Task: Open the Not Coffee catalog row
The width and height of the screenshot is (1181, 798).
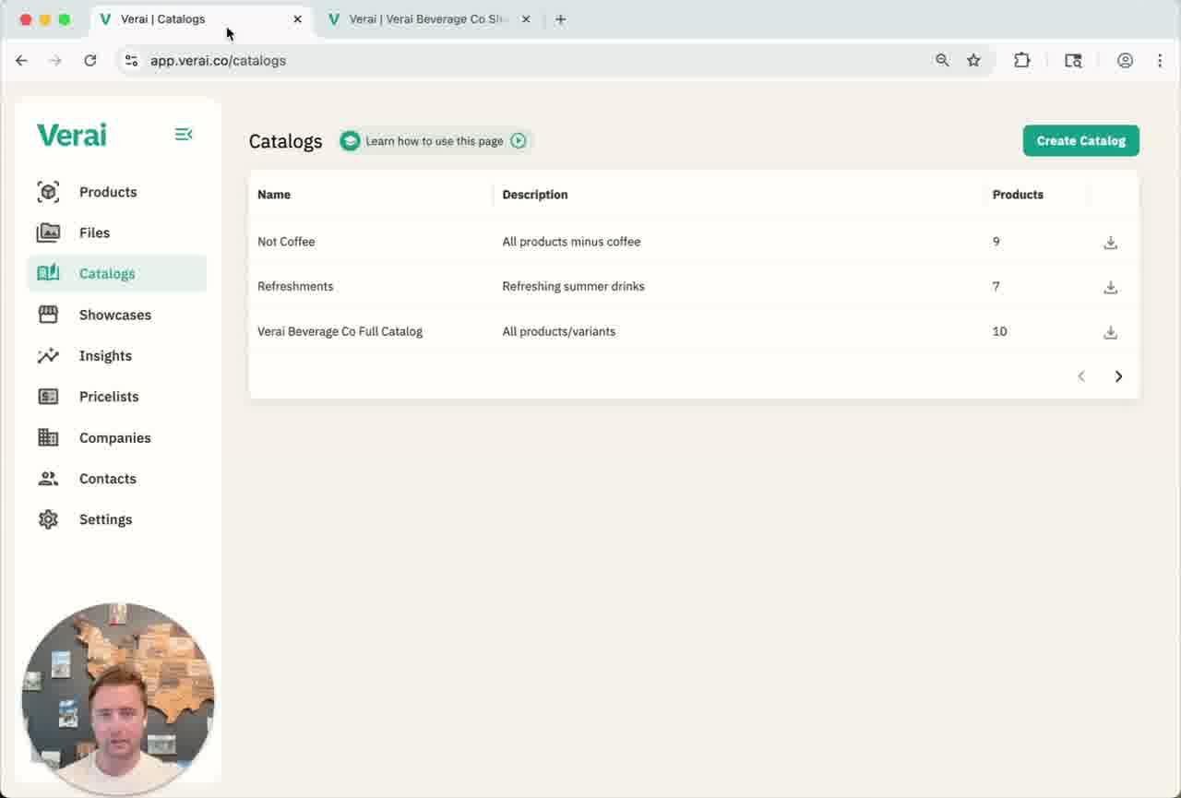Action: (694, 242)
